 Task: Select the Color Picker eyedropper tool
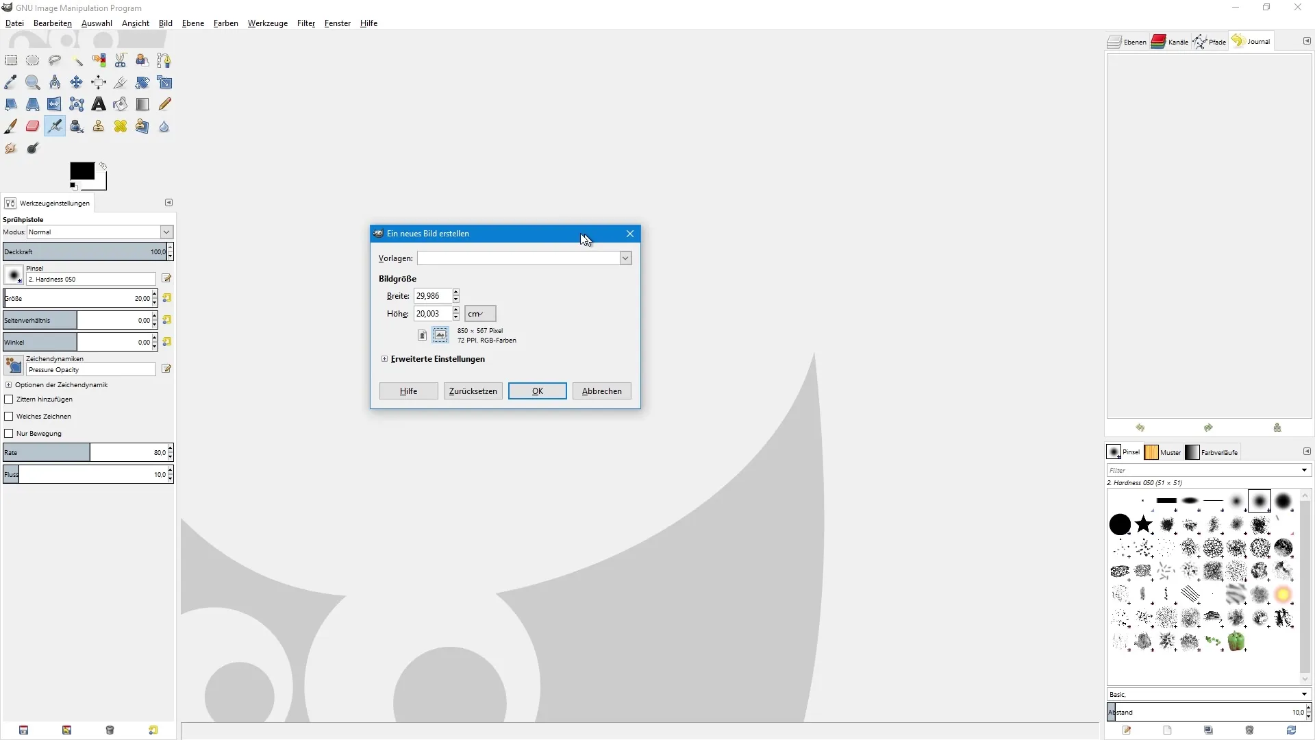coord(11,82)
